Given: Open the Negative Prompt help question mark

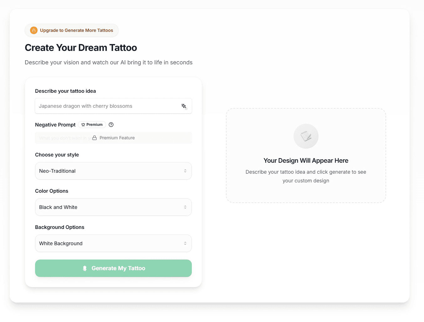Looking at the screenshot, I should tap(111, 125).
